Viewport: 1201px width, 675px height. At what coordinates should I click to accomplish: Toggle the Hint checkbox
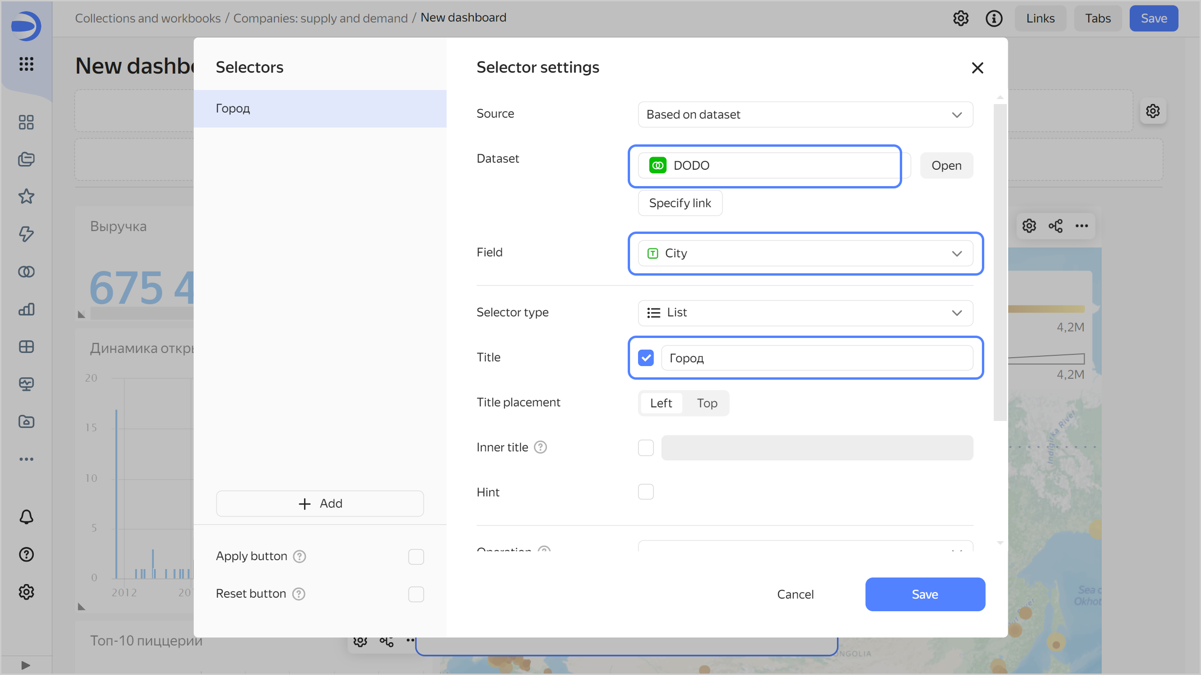point(646,492)
